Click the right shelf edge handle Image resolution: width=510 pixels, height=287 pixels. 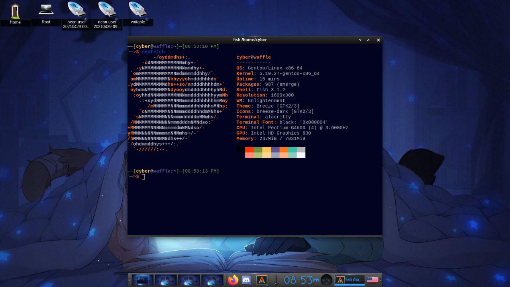click(x=381, y=280)
